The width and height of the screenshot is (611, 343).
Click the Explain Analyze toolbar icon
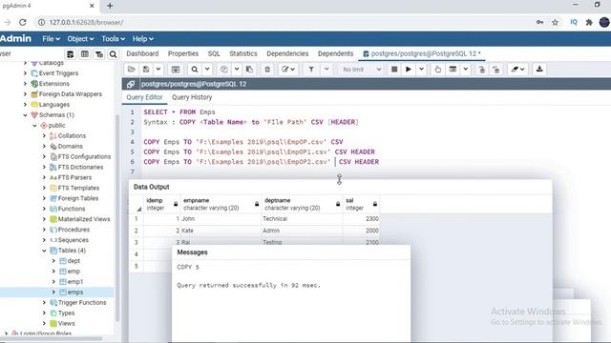(453, 70)
